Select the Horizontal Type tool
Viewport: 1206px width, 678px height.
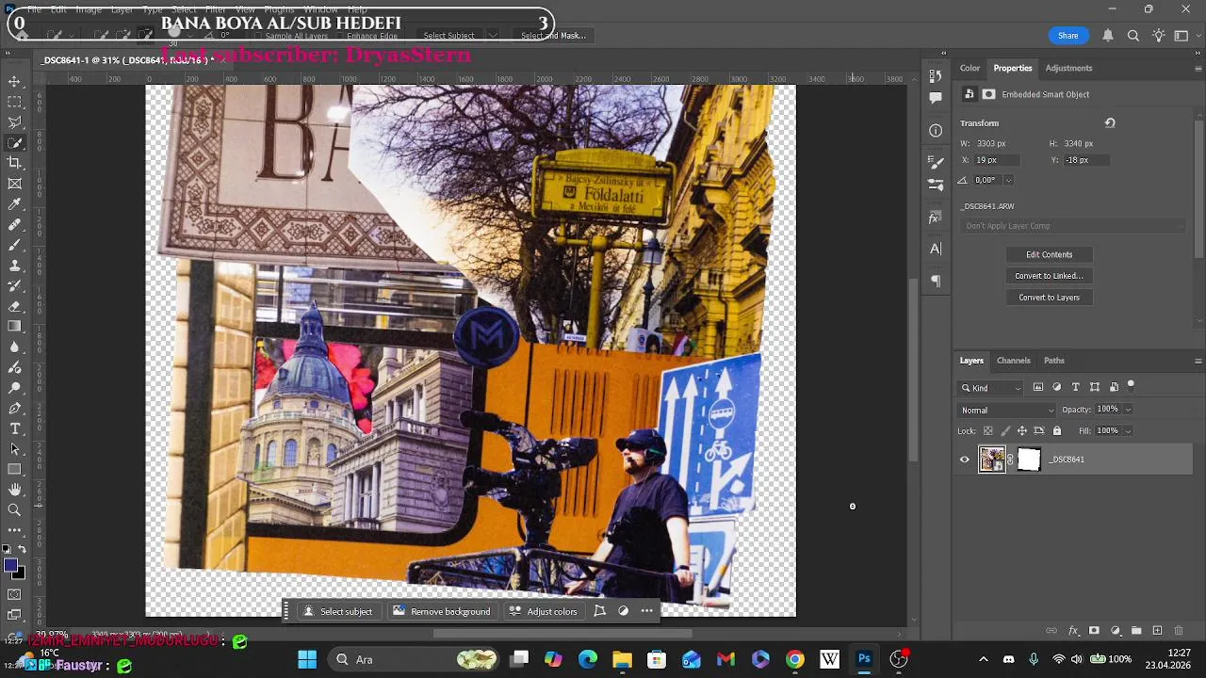point(14,428)
